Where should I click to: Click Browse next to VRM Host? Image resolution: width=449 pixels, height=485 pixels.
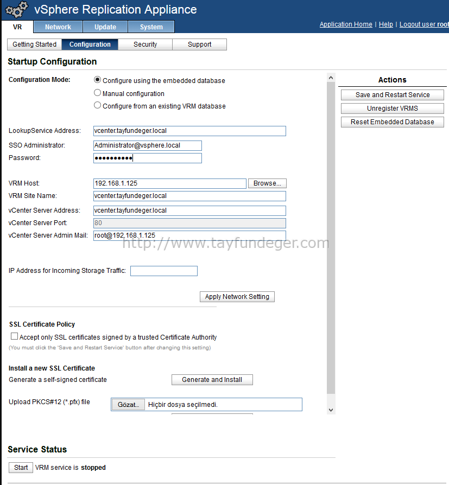(267, 183)
